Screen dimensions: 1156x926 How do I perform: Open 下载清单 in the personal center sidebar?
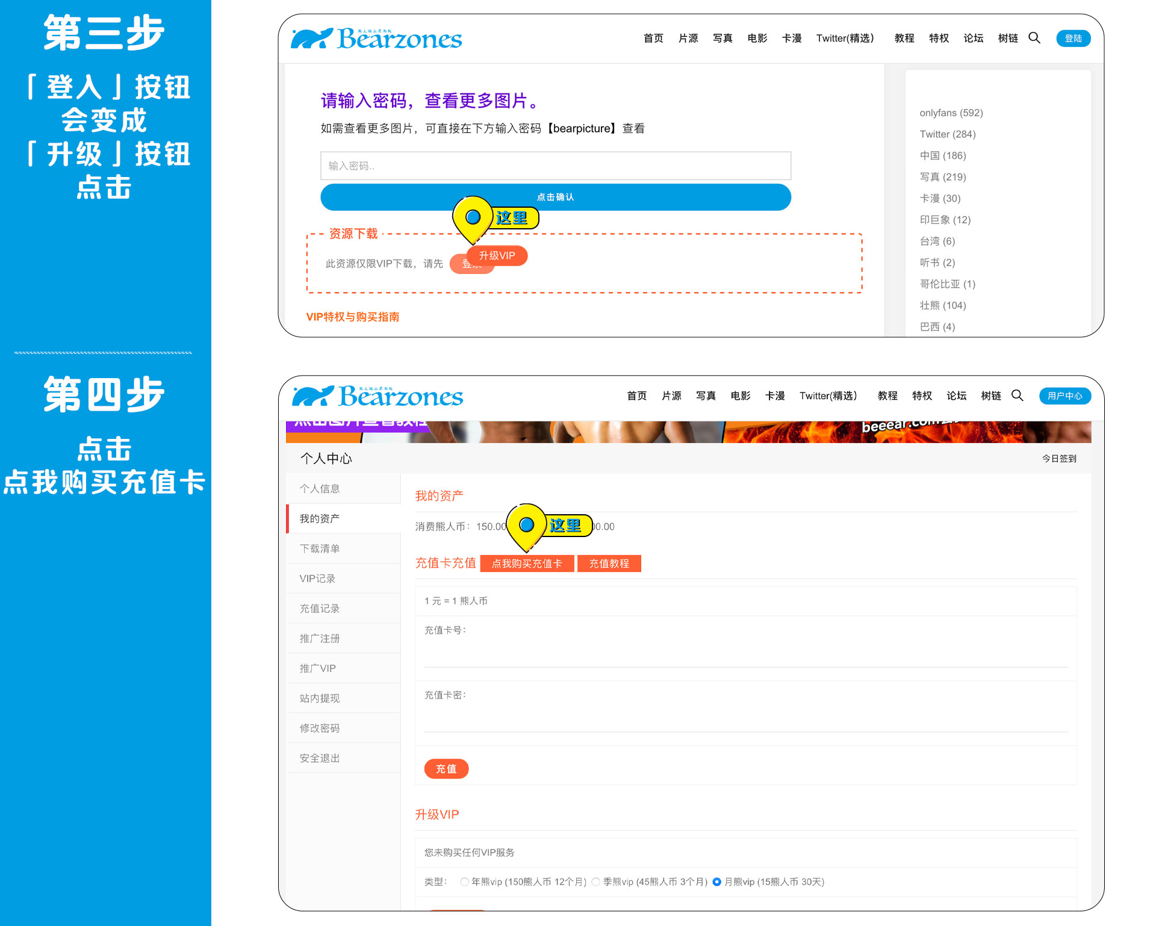pos(320,548)
